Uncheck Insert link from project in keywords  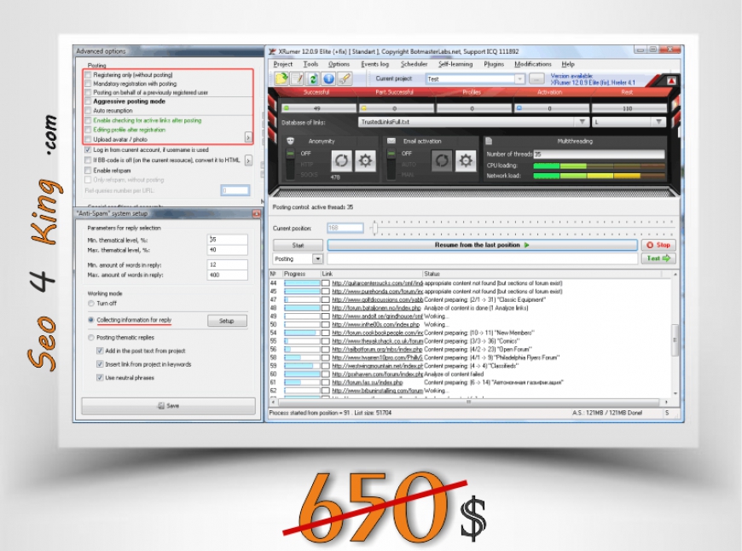click(100, 364)
